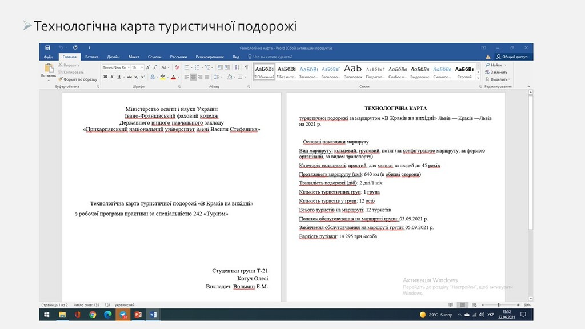Open the Times New Roman font dropdown

pyautogui.click(x=128, y=67)
